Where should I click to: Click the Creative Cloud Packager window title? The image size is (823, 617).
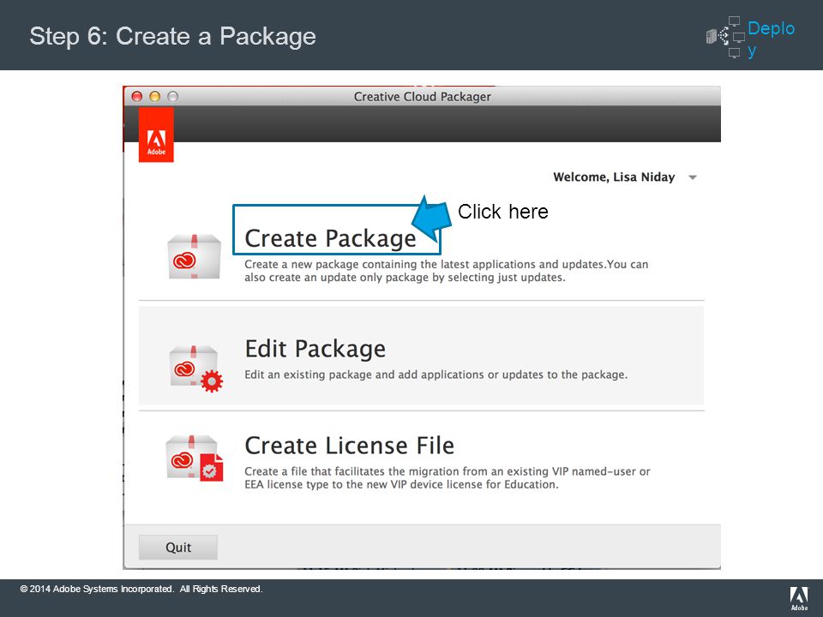(x=422, y=97)
